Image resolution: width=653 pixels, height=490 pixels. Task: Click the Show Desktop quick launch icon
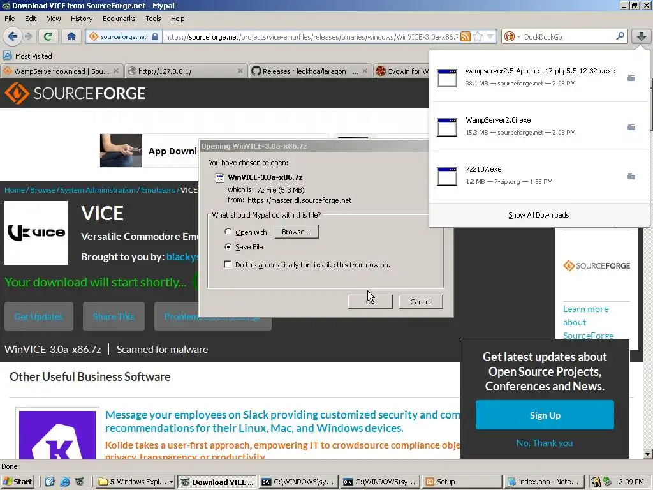[50, 482]
